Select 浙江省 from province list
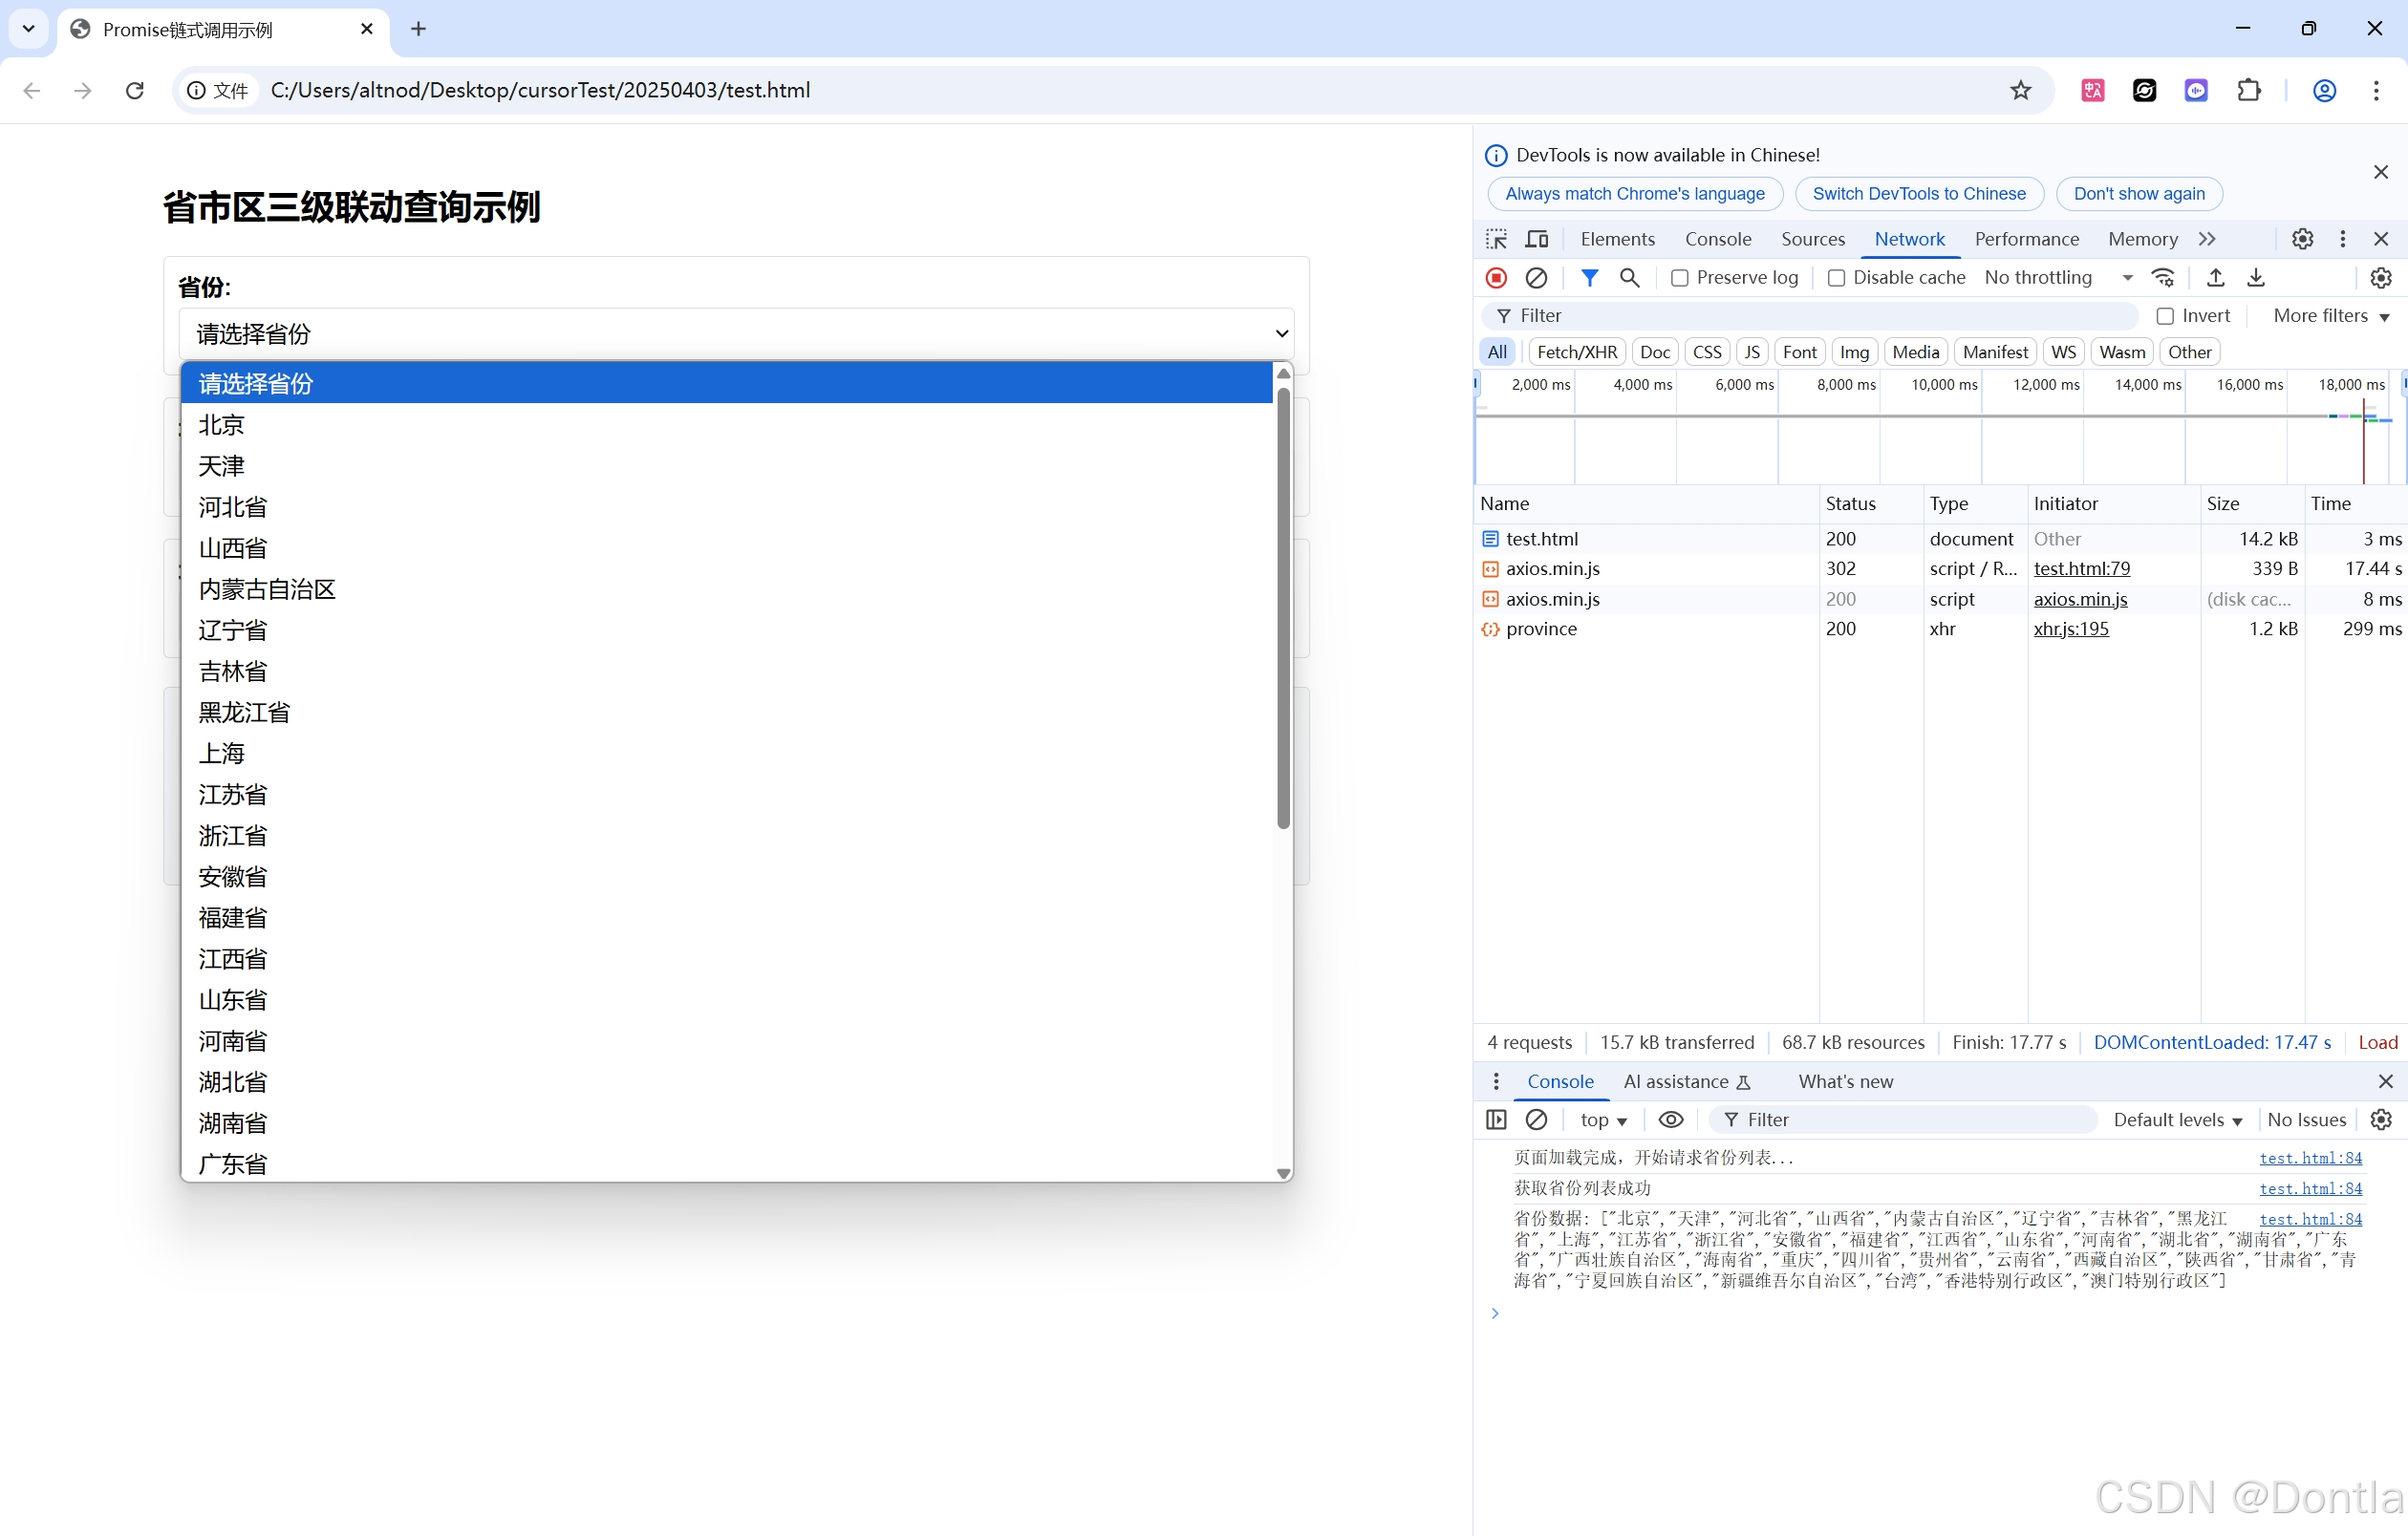 pyautogui.click(x=233, y=836)
